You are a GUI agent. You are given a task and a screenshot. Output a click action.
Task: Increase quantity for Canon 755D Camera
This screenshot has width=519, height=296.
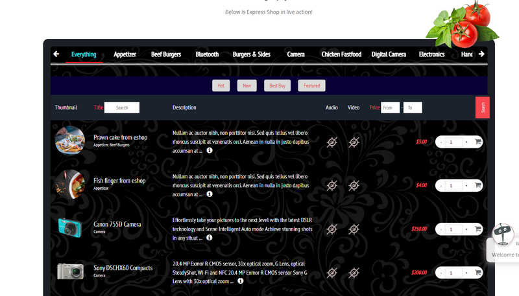466,229
